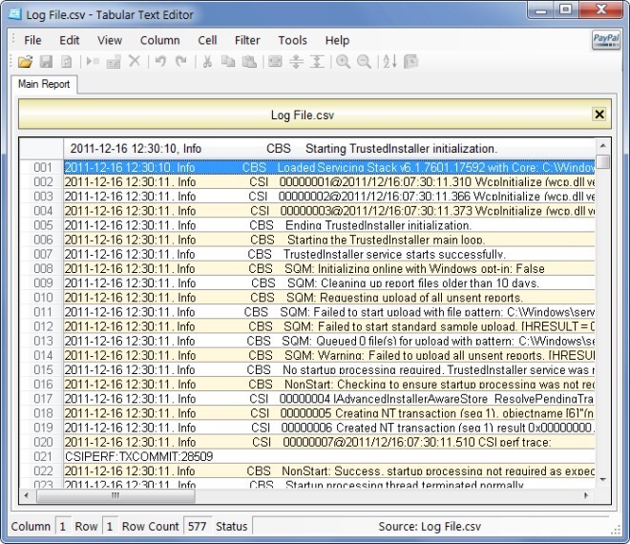Click the Redo arrow icon
Image resolution: width=630 pixels, height=544 pixels.
[181, 61]
